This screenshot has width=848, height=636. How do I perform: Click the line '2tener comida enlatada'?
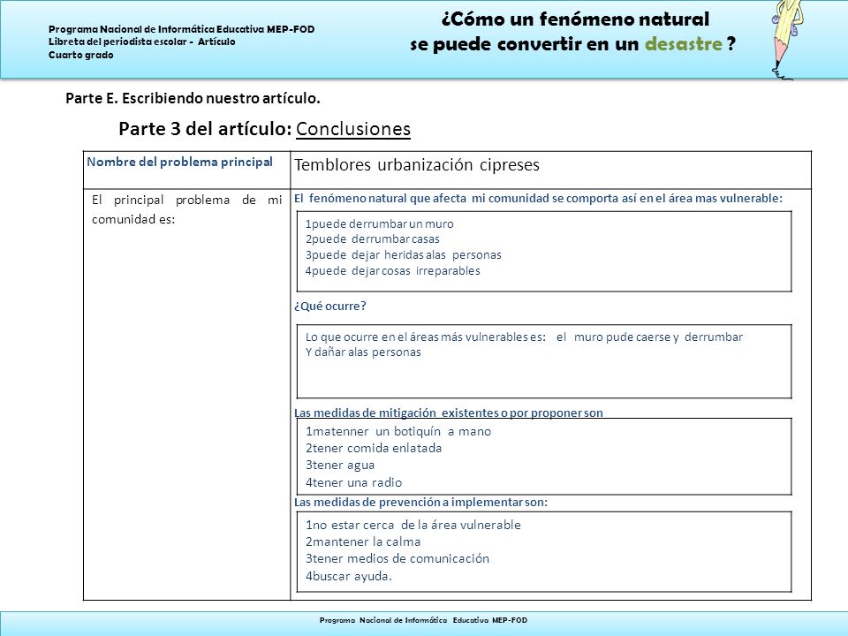(x=373, y=449)
